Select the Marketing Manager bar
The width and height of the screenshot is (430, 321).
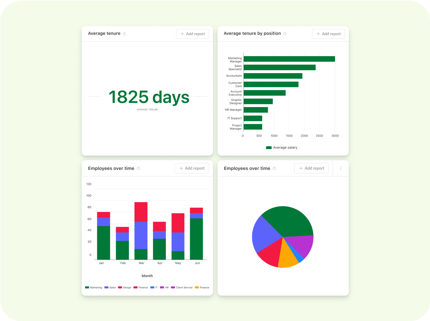point(289,59)
